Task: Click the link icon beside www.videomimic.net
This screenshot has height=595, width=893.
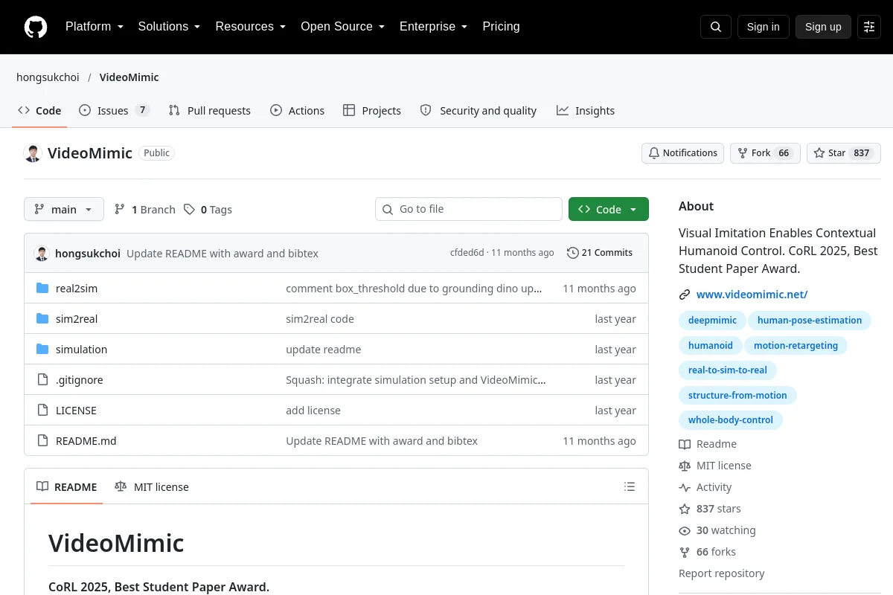Action: [685, 295]
